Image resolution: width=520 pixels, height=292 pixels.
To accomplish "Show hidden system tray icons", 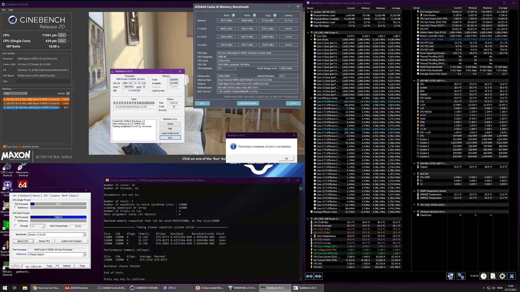I will pyautogui.click(x=484, y=288).
